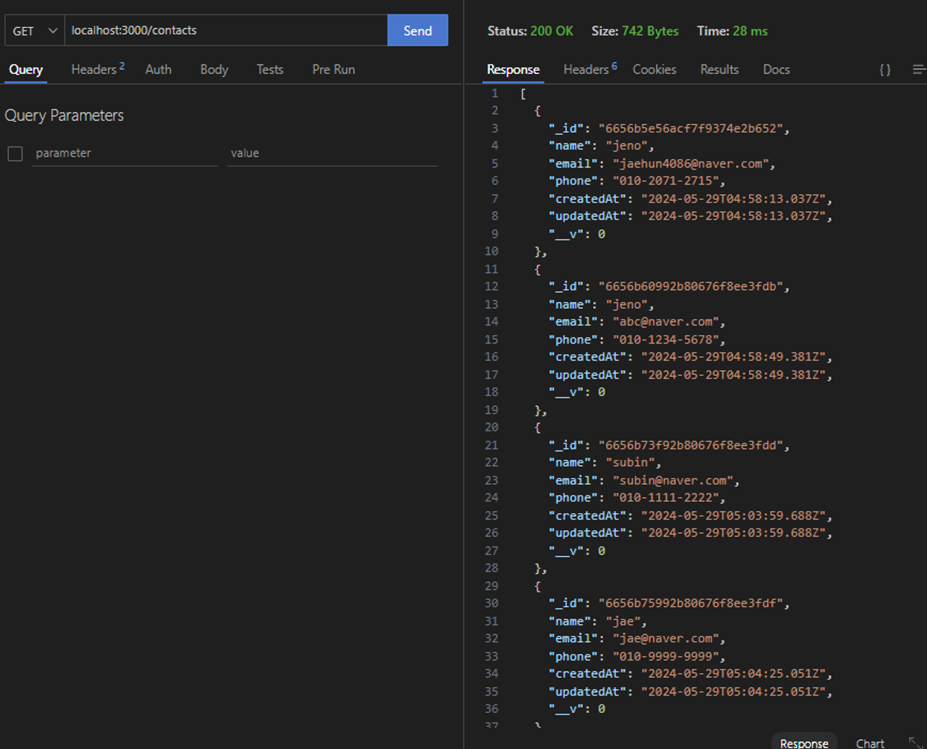
Task: Click id 6656b73f92b80676f8ee3fdd line
Action: [x=669, y=445]
